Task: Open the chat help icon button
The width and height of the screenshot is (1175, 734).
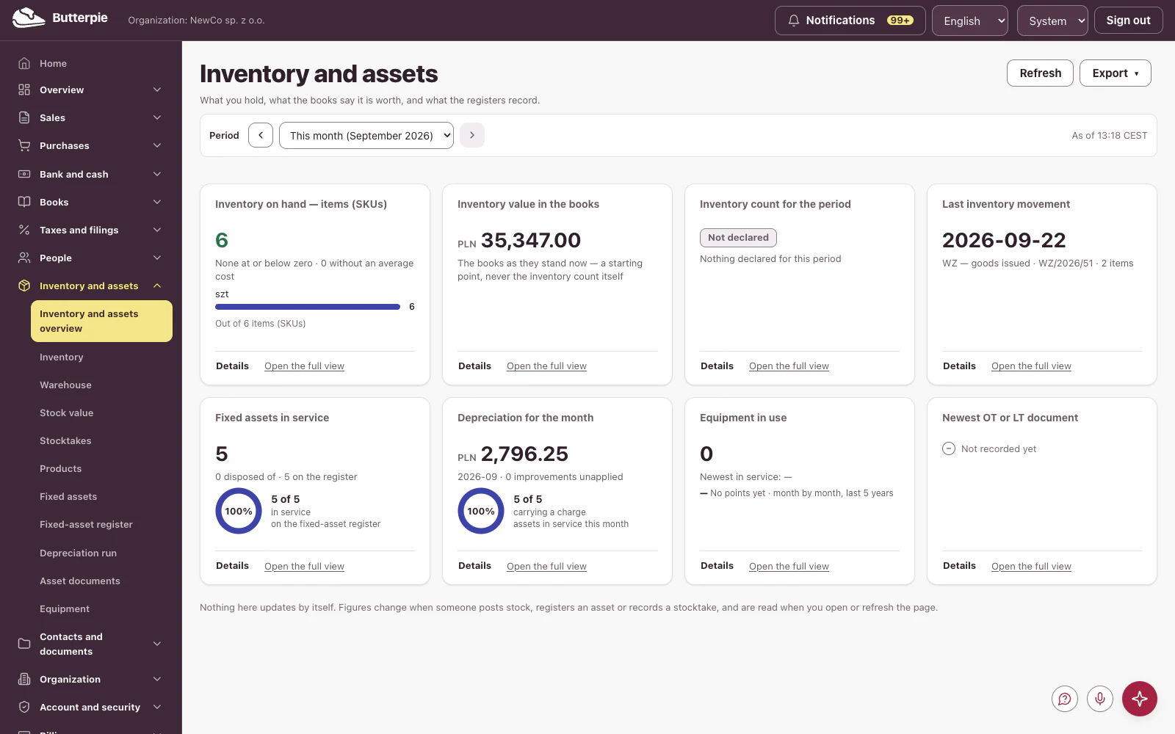Action: 1065,699
